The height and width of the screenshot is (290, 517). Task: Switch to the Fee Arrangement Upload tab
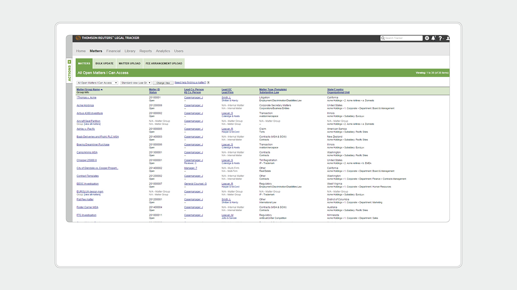tap(164, 63)
